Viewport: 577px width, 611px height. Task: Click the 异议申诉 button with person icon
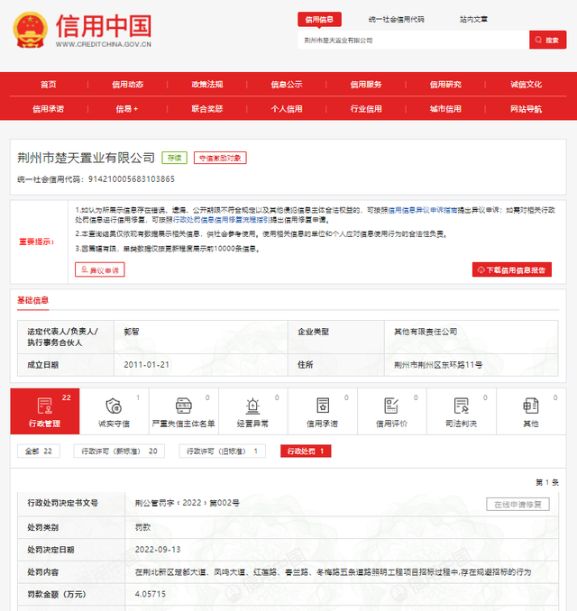[x=100, y=269]
